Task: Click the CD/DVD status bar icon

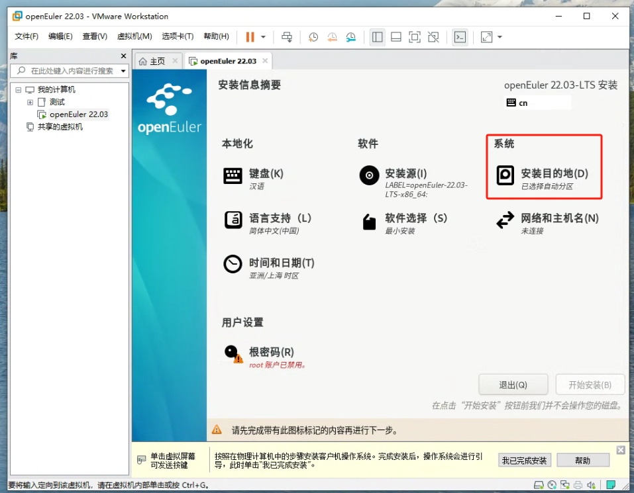Action: [x=551, y=484]
